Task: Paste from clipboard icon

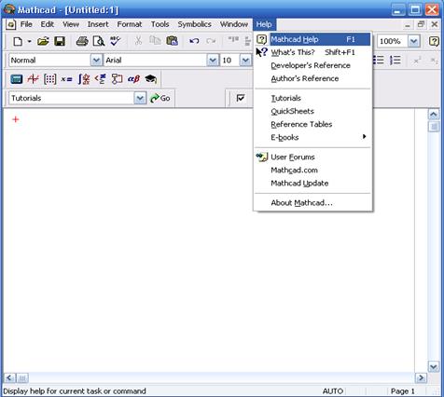Action: point(172,41)
